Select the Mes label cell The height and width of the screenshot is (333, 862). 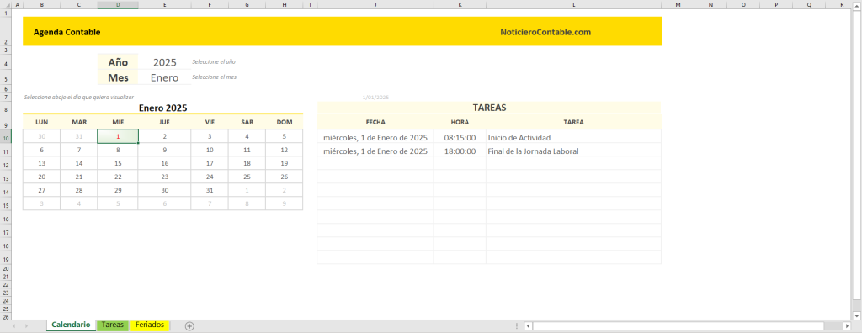(118, 77)
